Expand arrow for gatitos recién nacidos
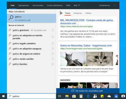This screenshot has width=126, height=99. coord(53,59)
